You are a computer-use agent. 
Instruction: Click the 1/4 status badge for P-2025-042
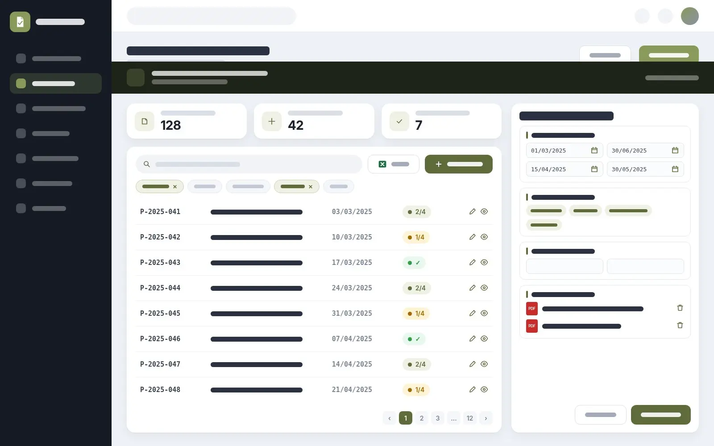(416, 237)
